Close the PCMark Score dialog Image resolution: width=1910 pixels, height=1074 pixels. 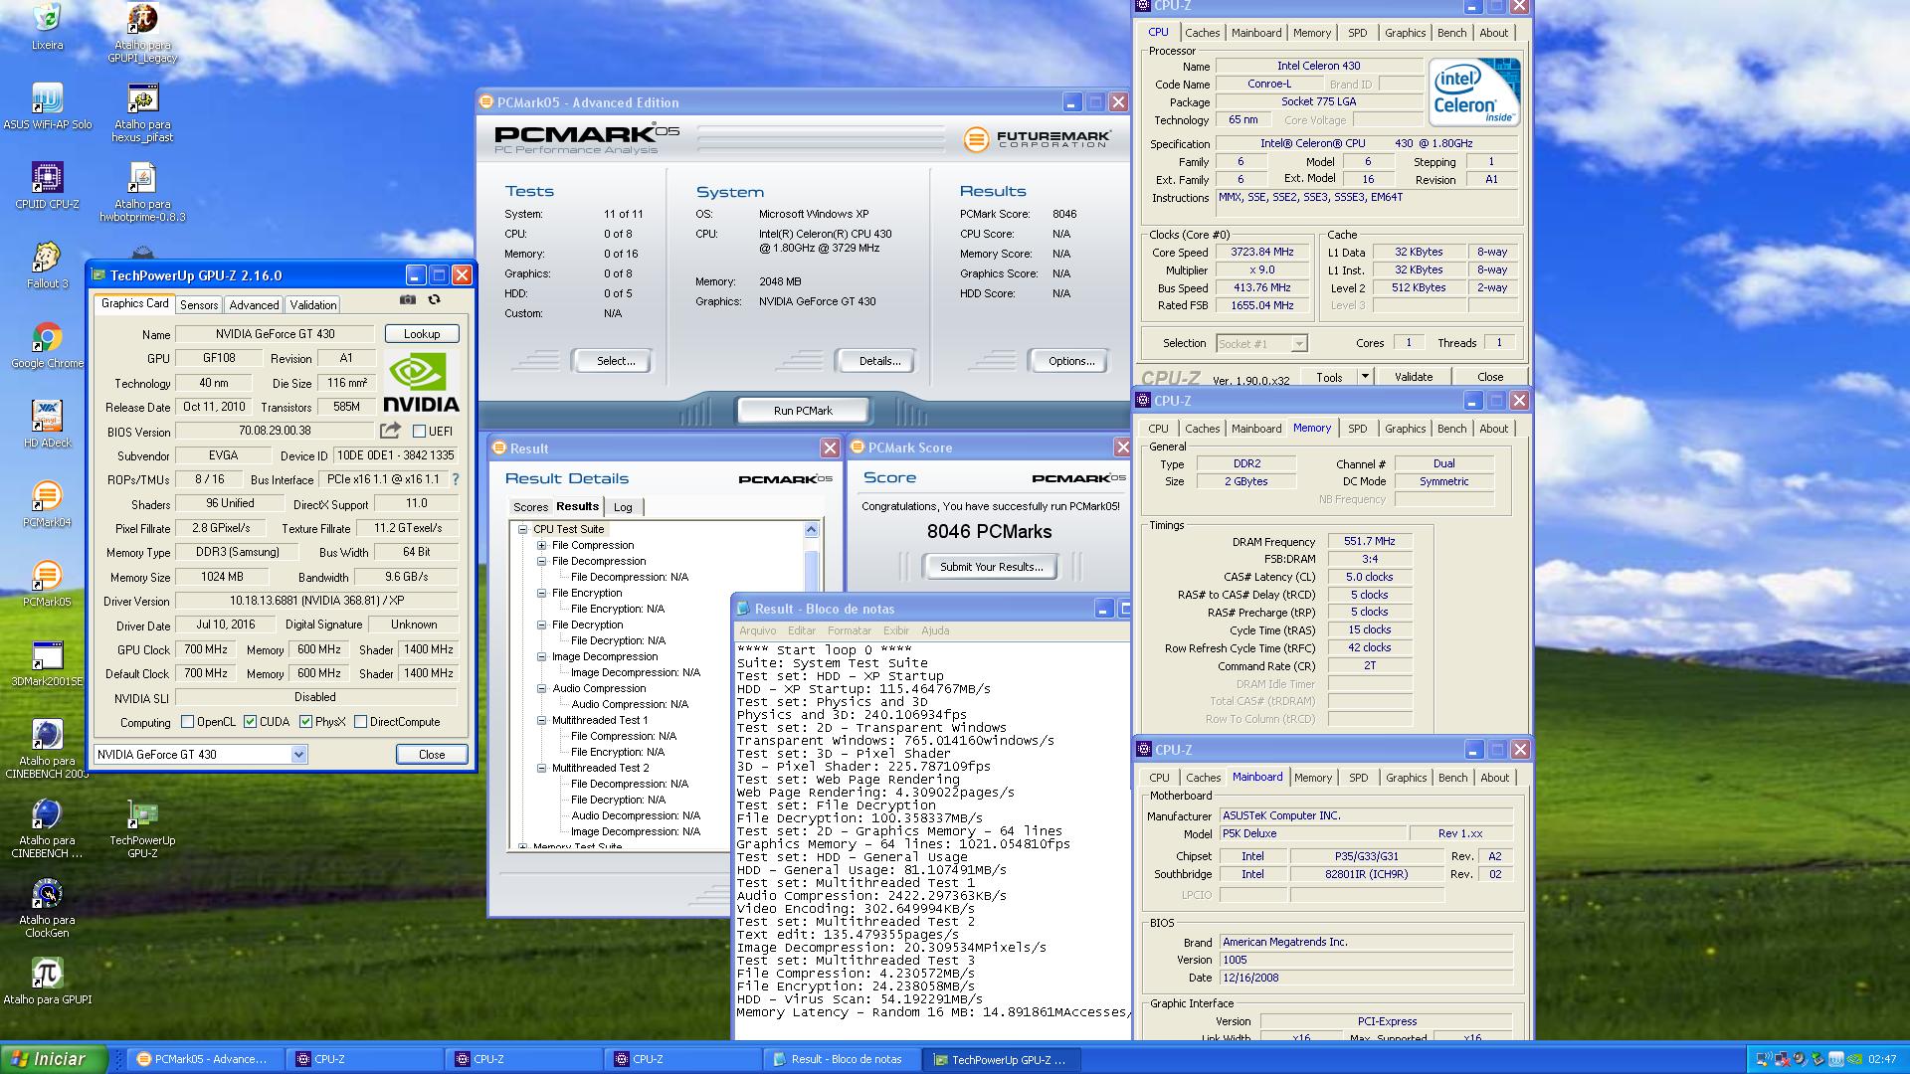1122,447
